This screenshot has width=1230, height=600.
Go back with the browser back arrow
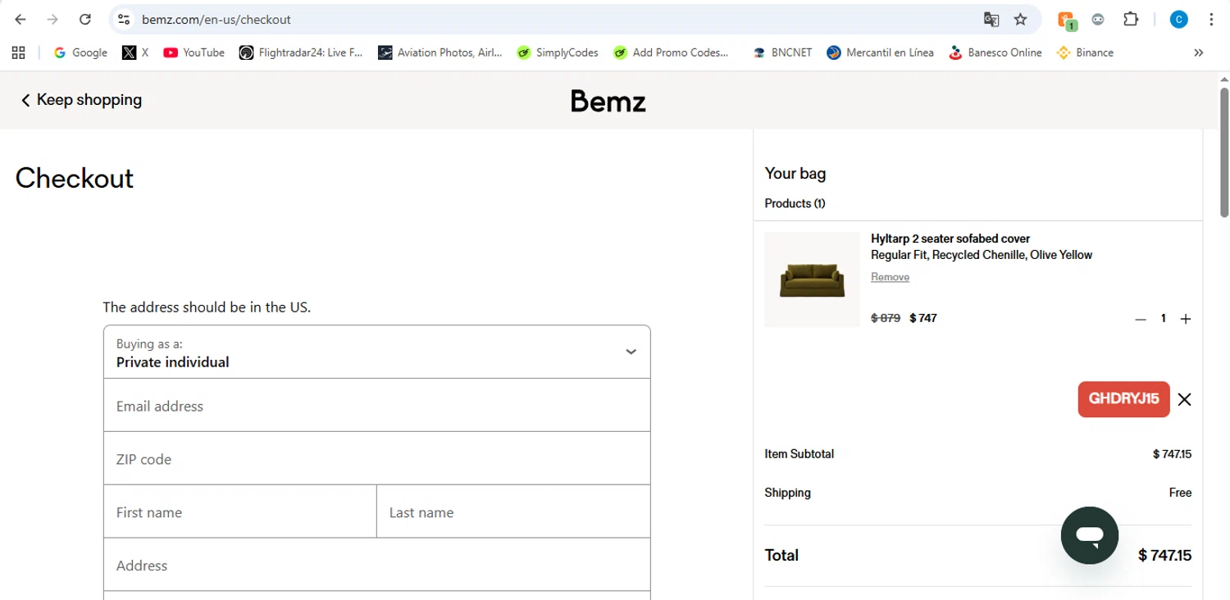(x=20, y=20)
